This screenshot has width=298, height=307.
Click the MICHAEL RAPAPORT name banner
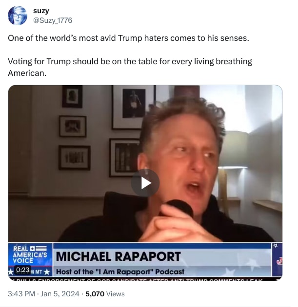pos(119,256)
